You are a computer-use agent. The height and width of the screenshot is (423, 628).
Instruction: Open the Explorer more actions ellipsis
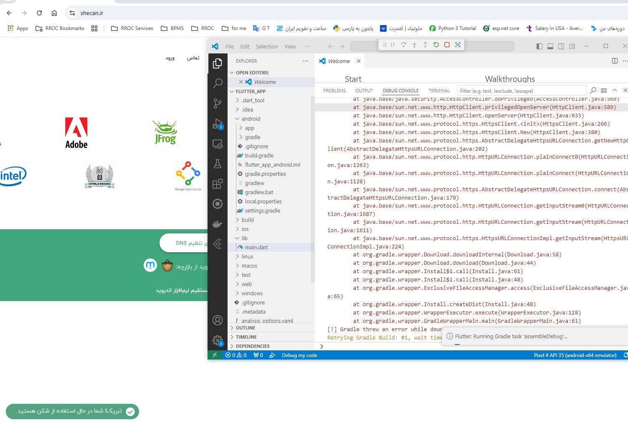tap(305, 61)
